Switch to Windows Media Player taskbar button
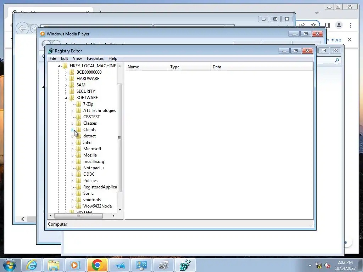Image resolution: width=363 pixels, height=272 pixels. coord(75,265)
